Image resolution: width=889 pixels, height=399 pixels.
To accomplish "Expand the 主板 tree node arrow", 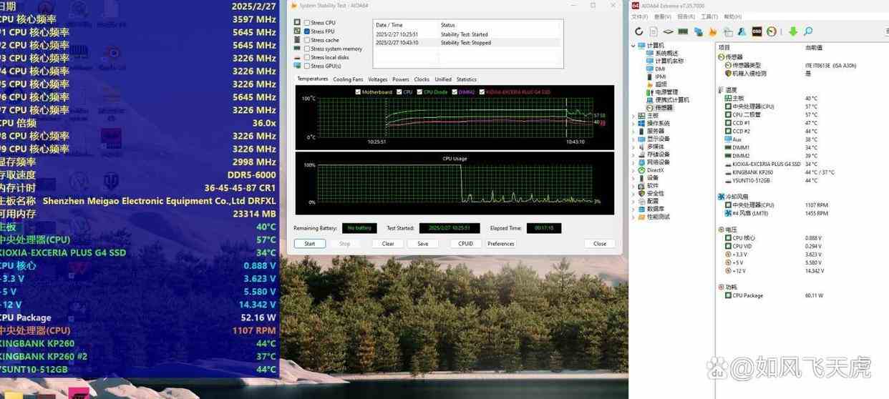I will point(634,115).
